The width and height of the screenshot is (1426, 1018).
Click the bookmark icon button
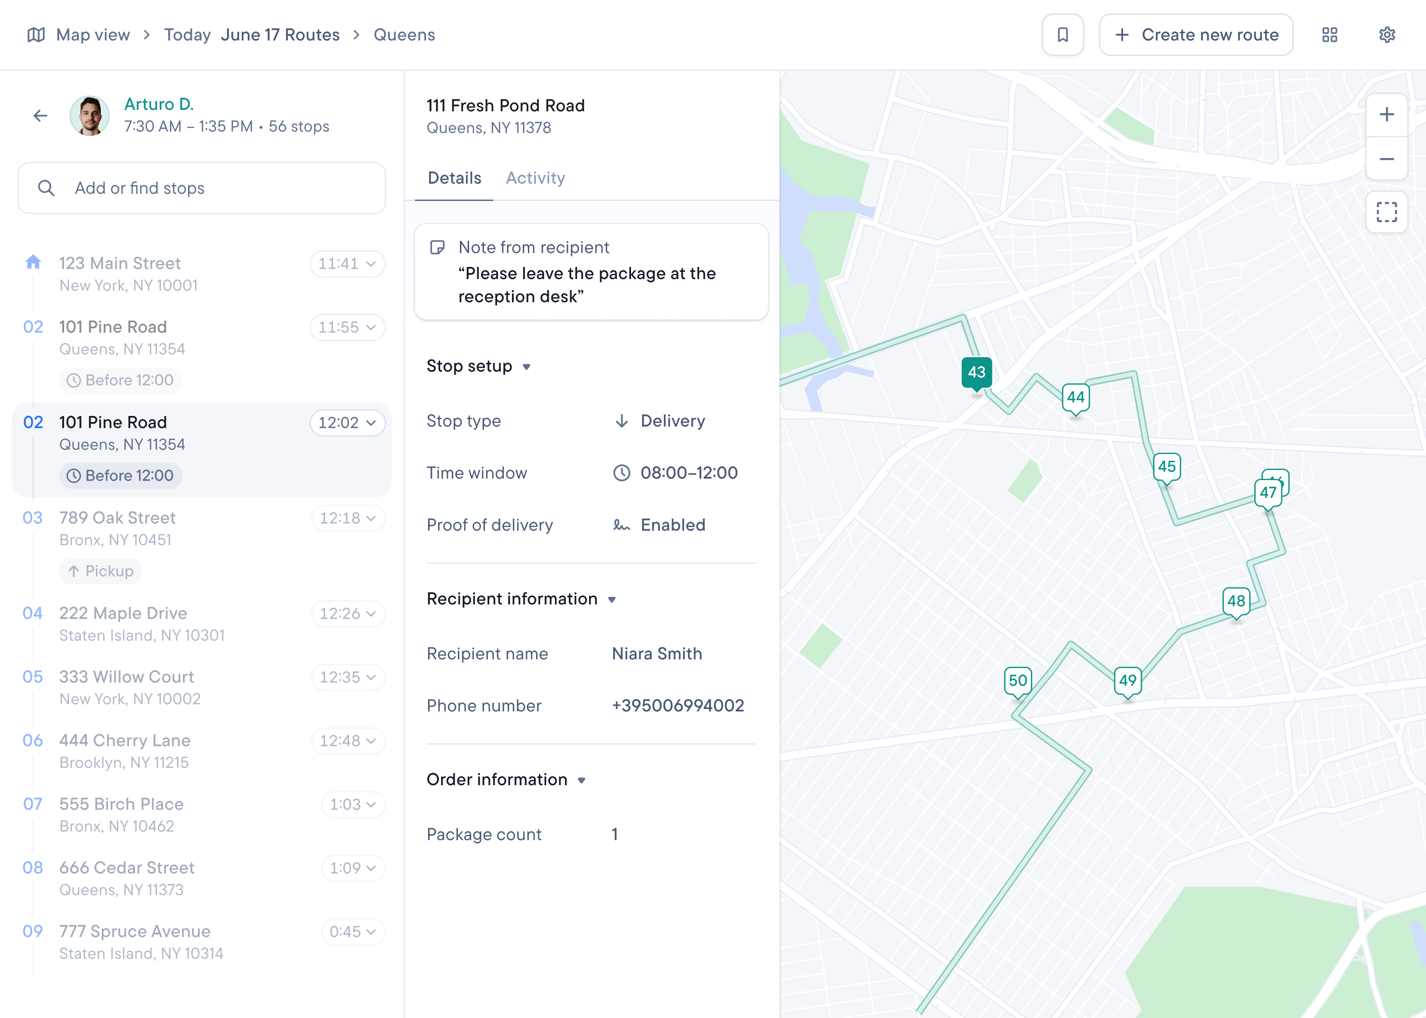1063,35
